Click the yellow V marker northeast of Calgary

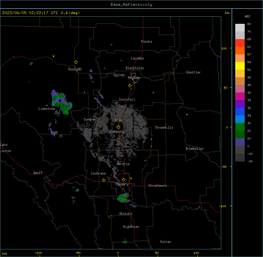(x=131, y=178)
